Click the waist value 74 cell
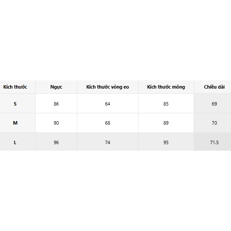 [x=108, y=142]
